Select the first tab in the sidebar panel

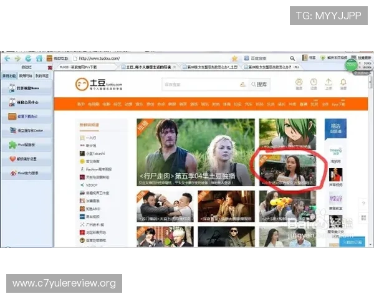(x=9, y=76)
